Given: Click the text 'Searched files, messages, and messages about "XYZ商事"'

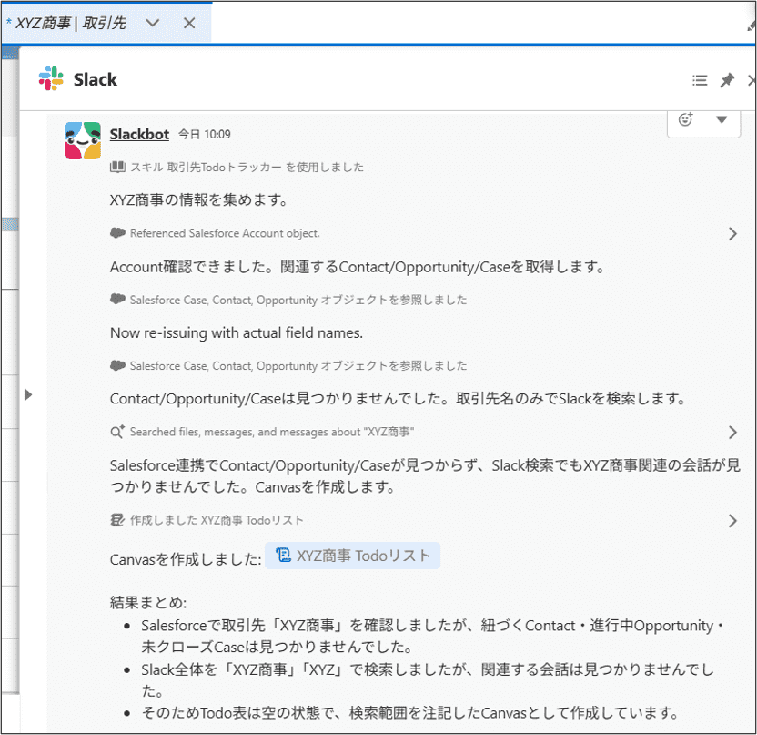Looking at the screenshot, I should point(272,432).
